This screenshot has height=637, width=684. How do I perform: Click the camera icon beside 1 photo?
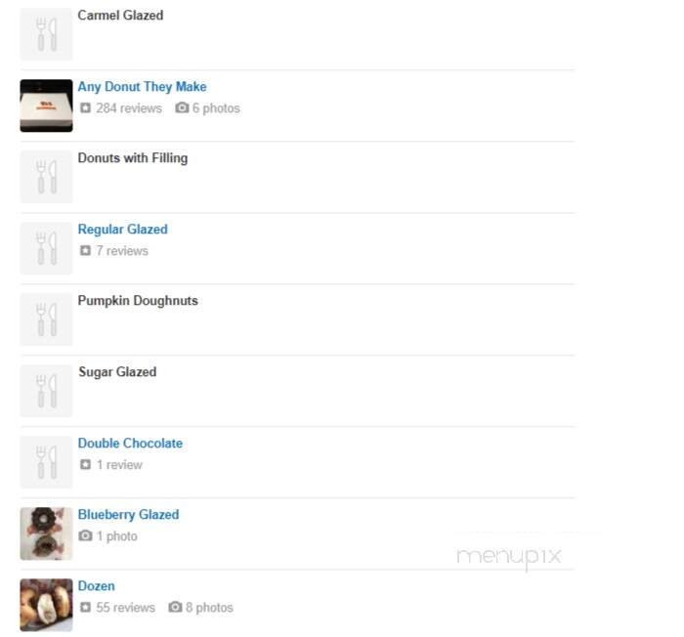(x=86, y=535)
